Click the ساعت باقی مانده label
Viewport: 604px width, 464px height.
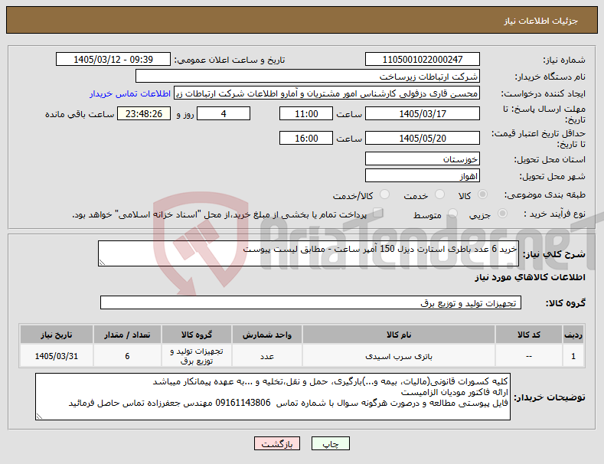(80, 114)
